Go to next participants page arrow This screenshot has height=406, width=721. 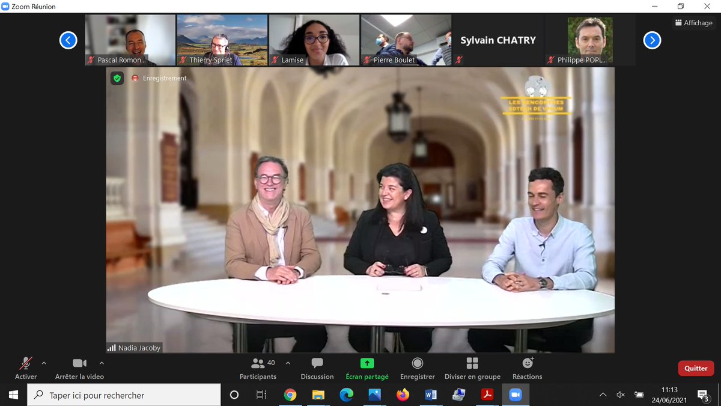653,40
